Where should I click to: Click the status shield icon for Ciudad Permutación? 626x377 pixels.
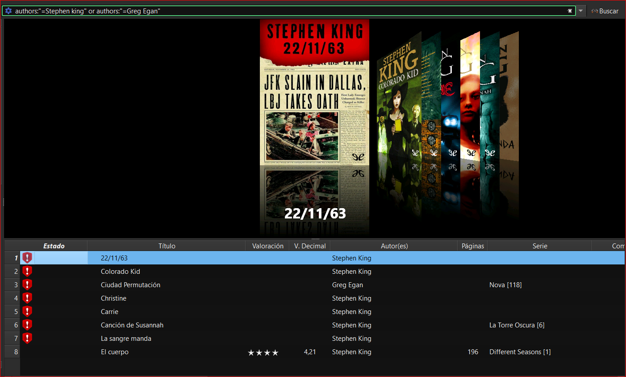click(x=27, y=285)
